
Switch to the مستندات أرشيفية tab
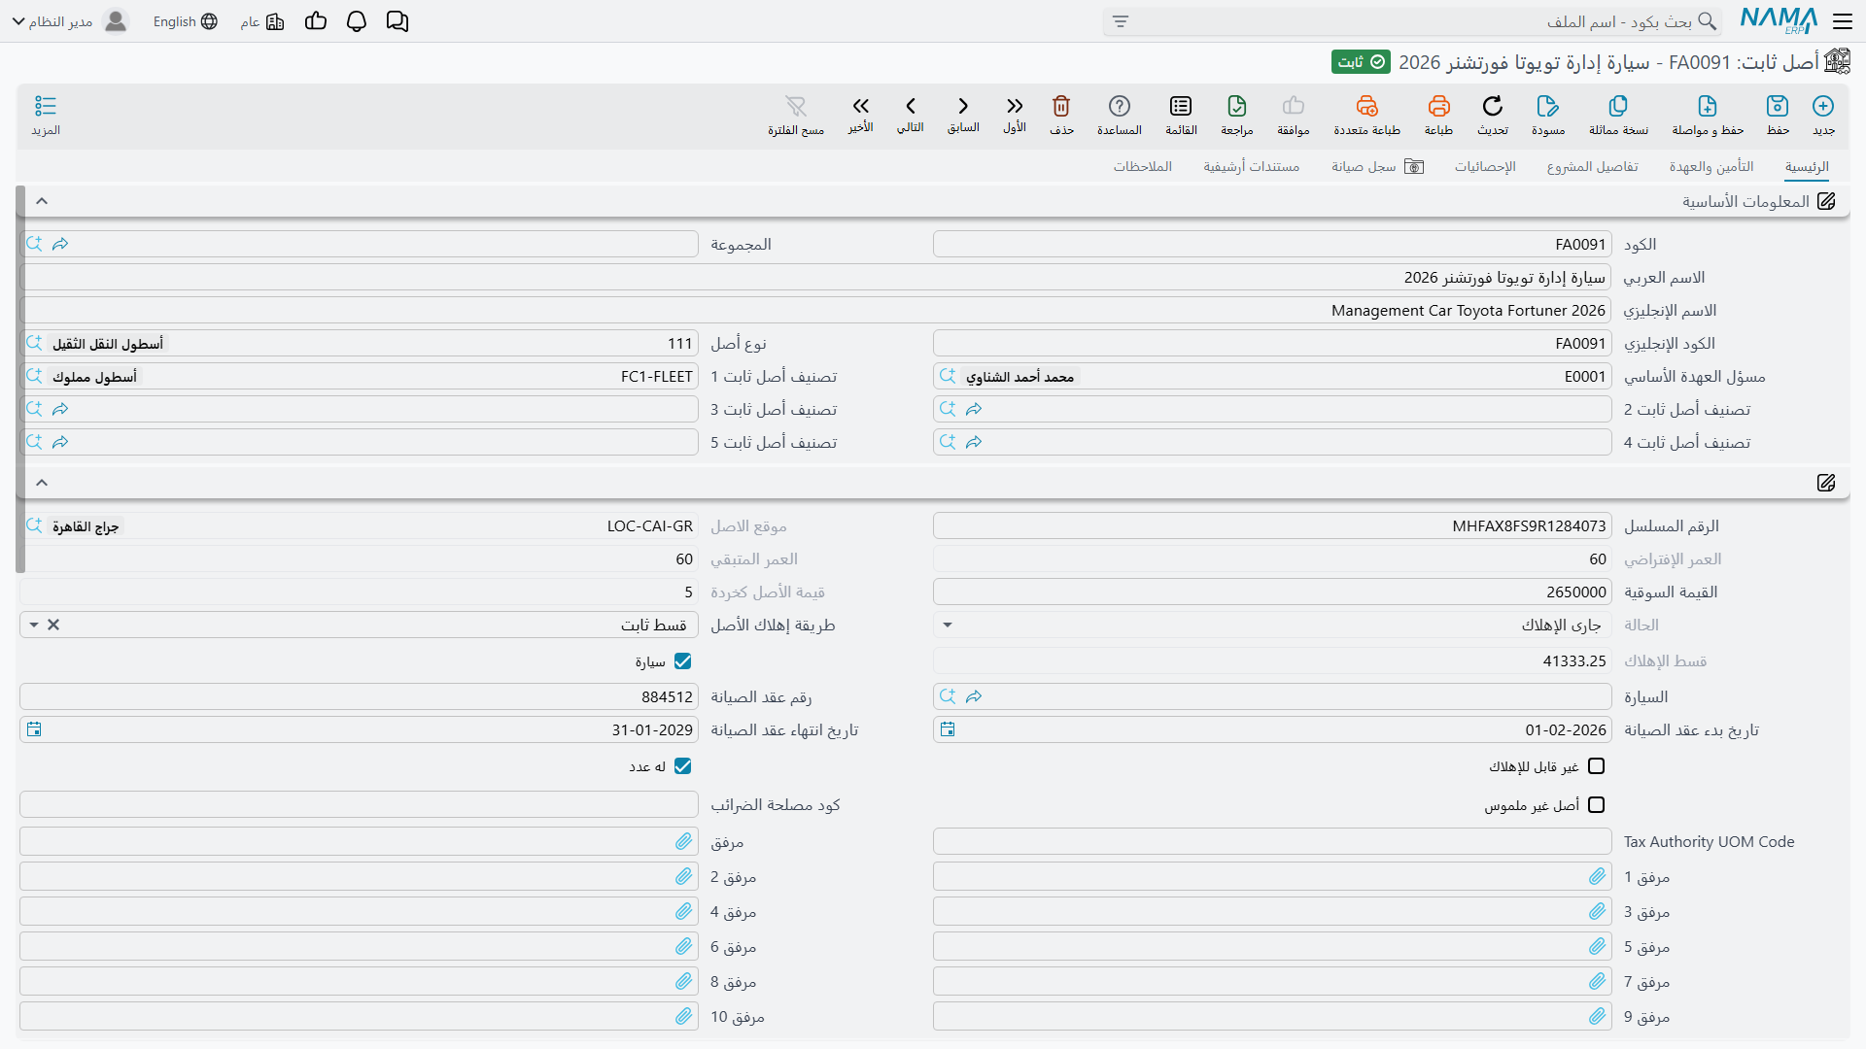coord(1252,166)
